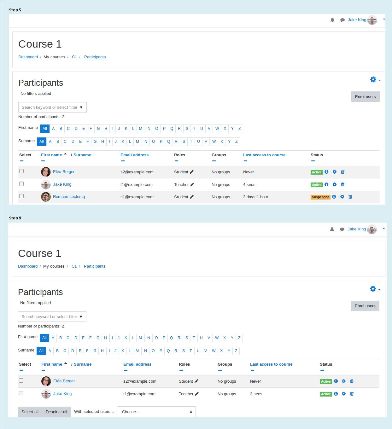The height and width of the screenshot is (429, 392).
Task: Click Select all button
Action: coord(30,412)
